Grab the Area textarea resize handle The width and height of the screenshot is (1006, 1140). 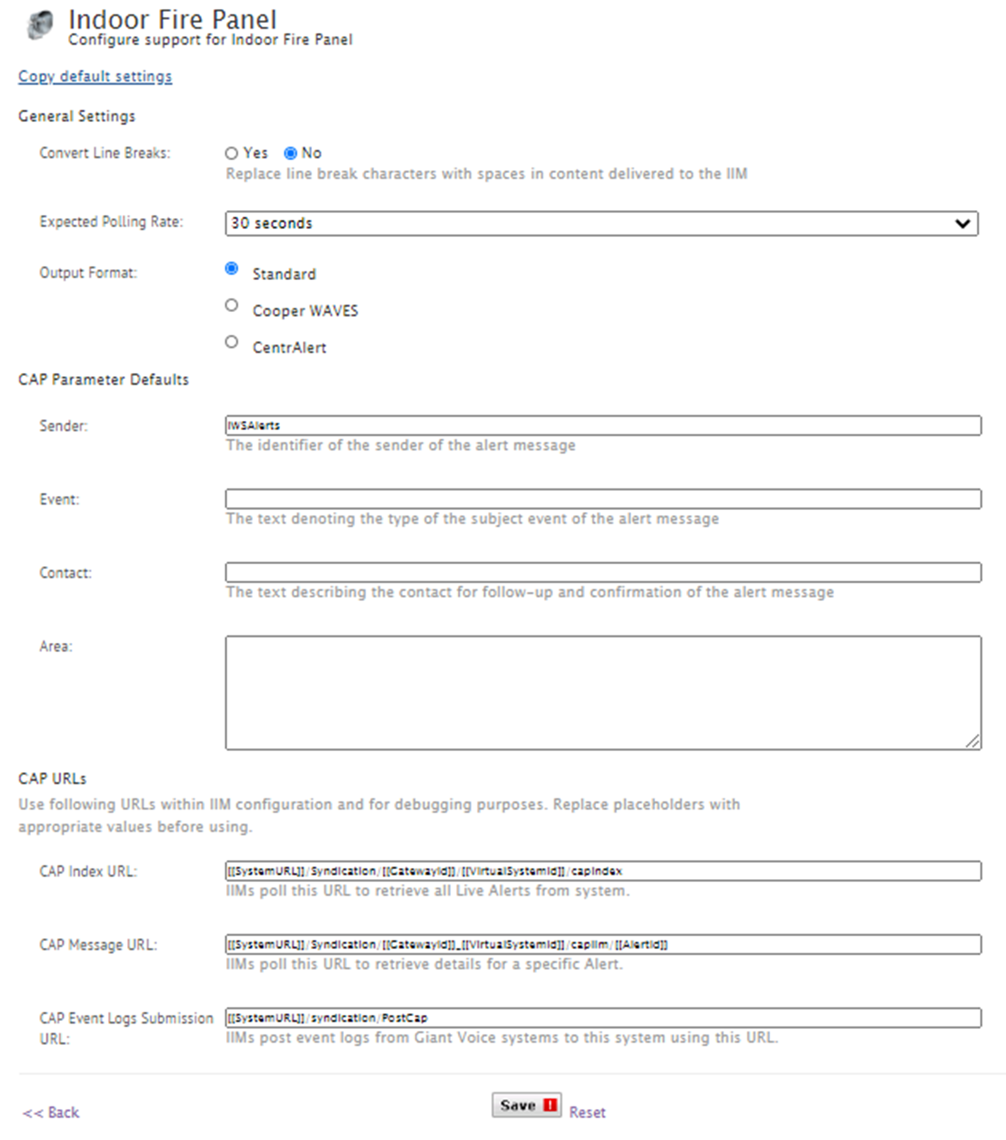coord(972,741)
